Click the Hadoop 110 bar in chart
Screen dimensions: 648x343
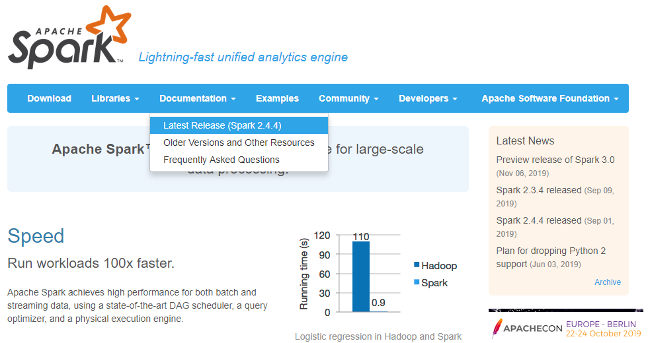pyautogui.click(x=360, y=276)
